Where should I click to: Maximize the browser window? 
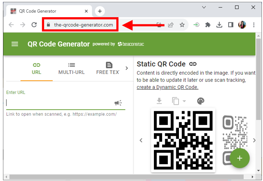(237, 7)
